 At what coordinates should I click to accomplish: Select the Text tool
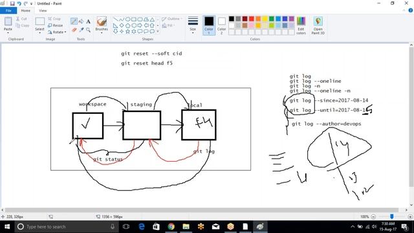click(x=88, y=21)
